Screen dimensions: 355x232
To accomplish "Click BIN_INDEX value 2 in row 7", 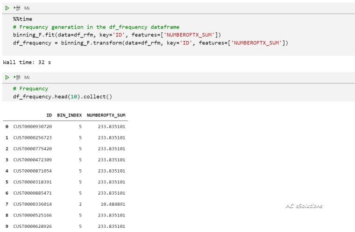I will pos(80,204).
